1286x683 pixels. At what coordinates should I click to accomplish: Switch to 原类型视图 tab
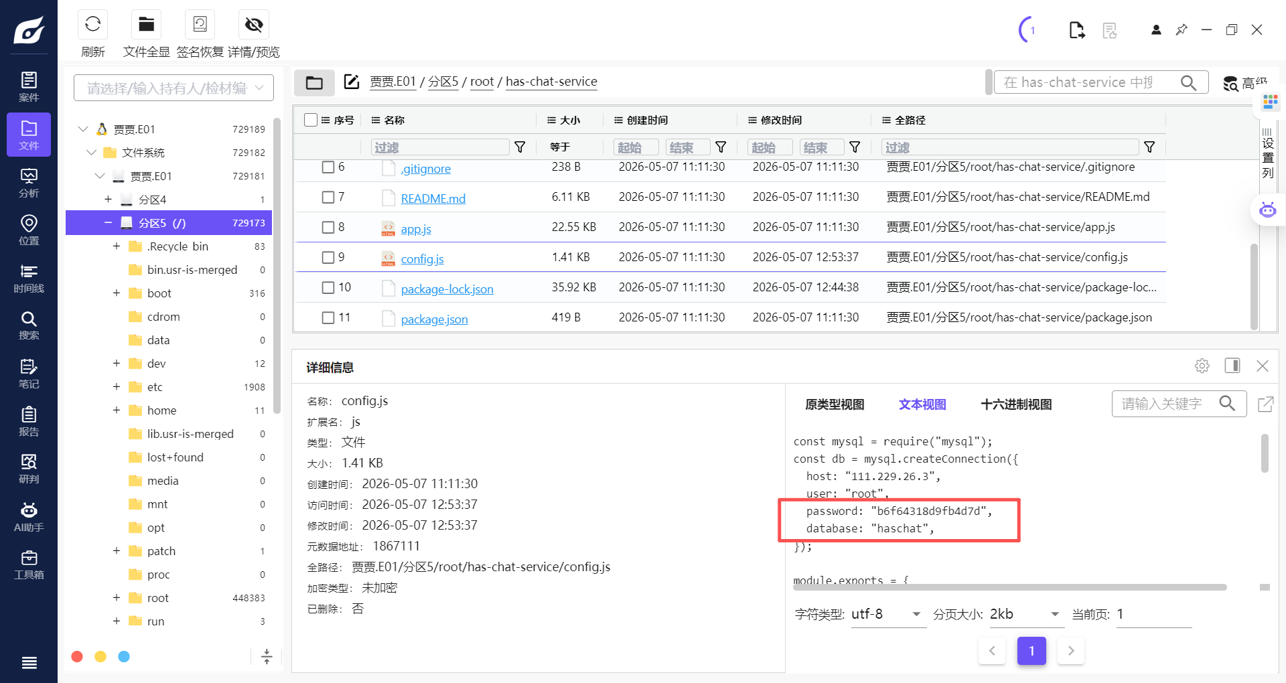click(835, 404)
